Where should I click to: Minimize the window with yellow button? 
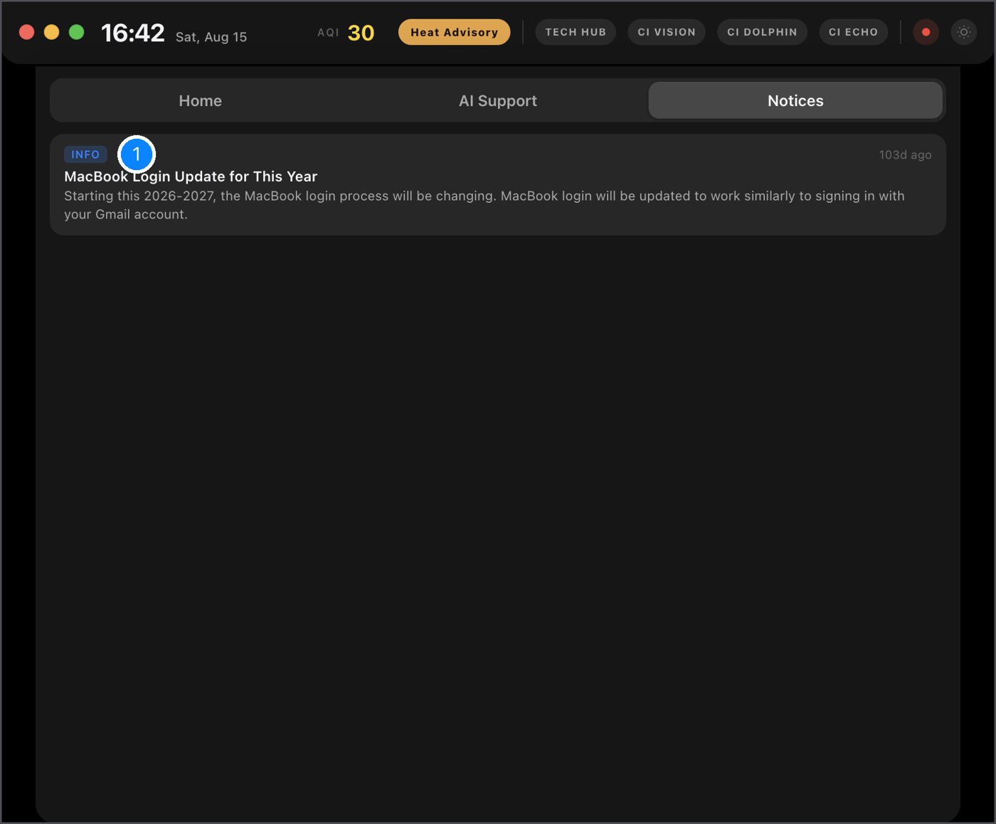pos(51,32)
